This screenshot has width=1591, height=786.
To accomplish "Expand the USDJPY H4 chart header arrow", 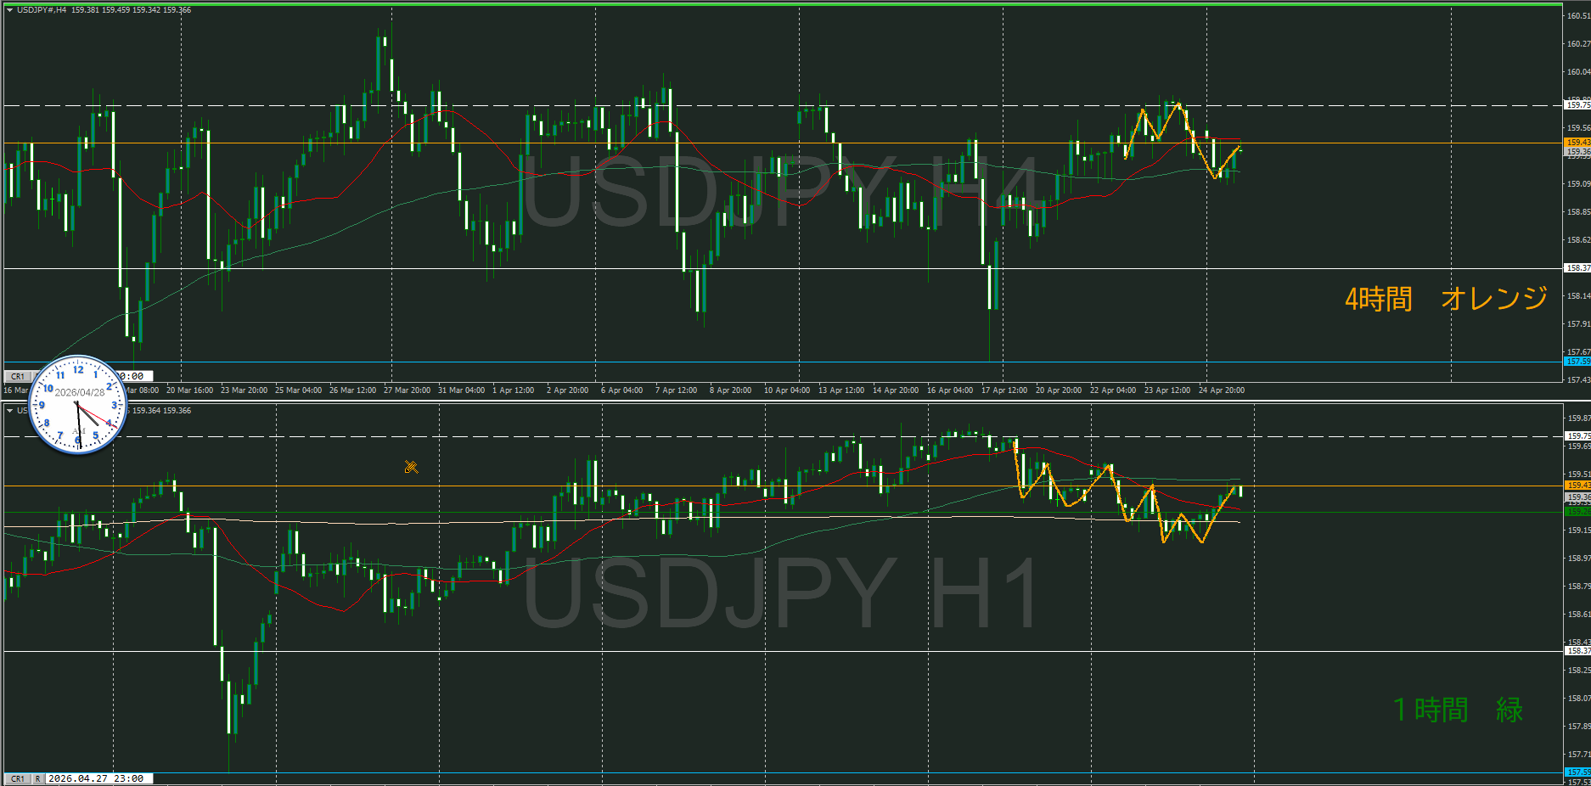I will click(9, 10).
